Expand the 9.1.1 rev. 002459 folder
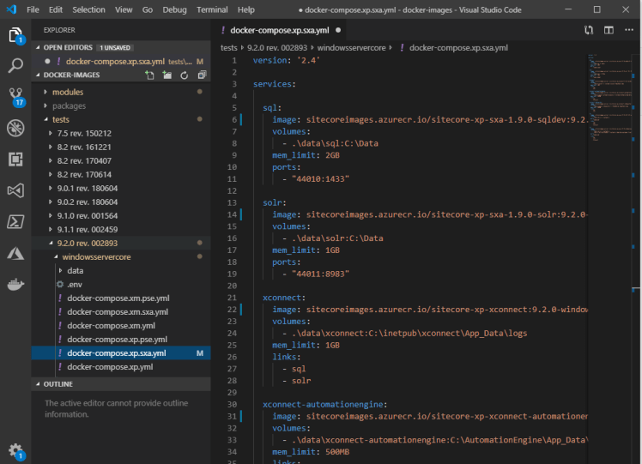The image size is (642, 464). point(86,230)
